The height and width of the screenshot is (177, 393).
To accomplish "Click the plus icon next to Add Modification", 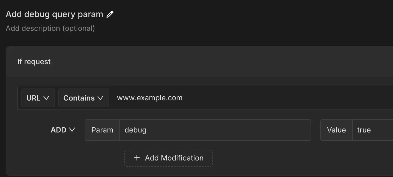I will pyautogui.click(x=137, y=158).
